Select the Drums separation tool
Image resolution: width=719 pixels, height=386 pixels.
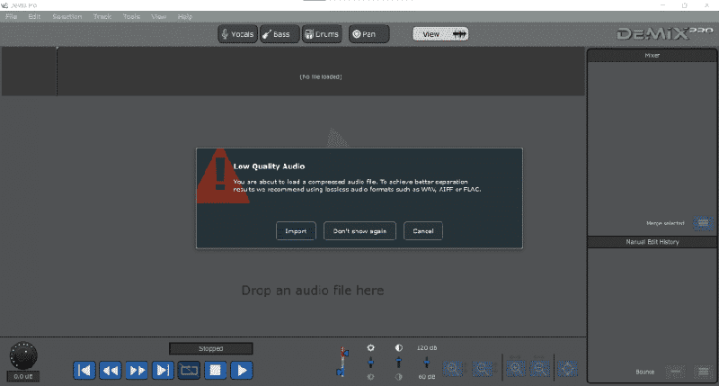coord(322,34)
